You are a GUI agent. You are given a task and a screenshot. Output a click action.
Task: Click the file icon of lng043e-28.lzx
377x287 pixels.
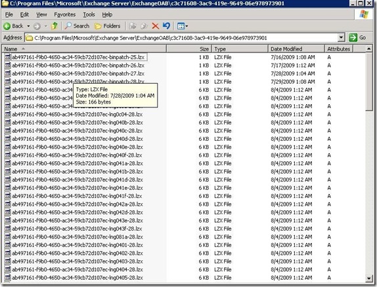click(8, 220)
